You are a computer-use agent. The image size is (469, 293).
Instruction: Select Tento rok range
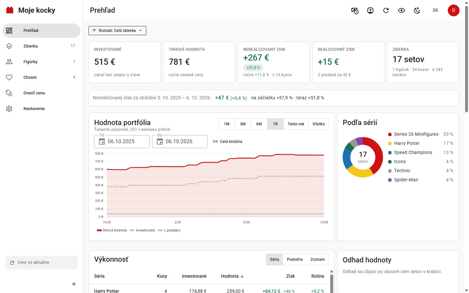click(296, 124)
